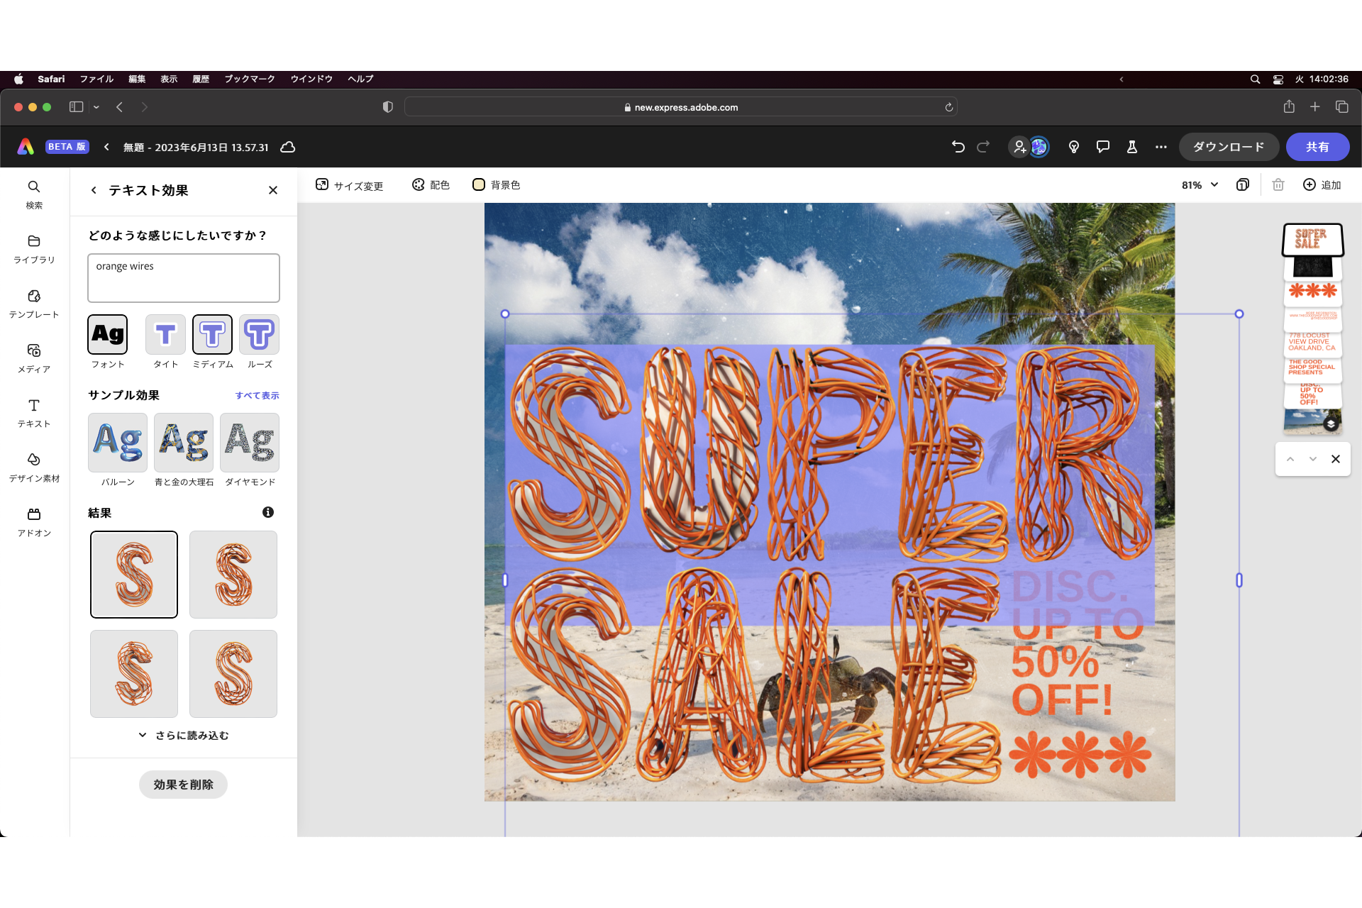Open the ウインドウ menu in Safari
Image resolution: width=1362 pixels, height=908 pixels.
[x=311, y=79]
